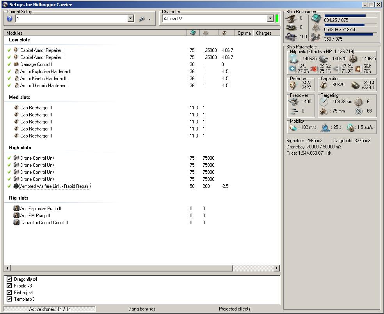Click the Price 1,944,669,071 isk text

309,153
